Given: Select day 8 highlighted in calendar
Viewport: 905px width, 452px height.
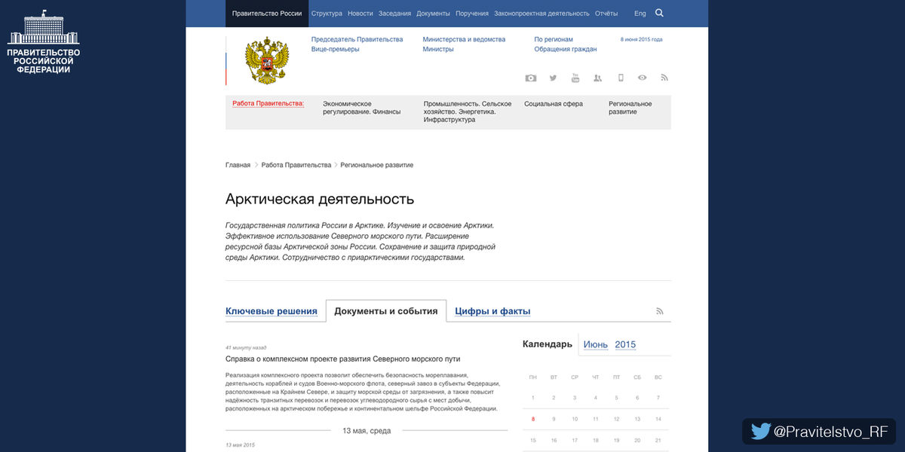Looking at the screenshot, I should (533, 419).
